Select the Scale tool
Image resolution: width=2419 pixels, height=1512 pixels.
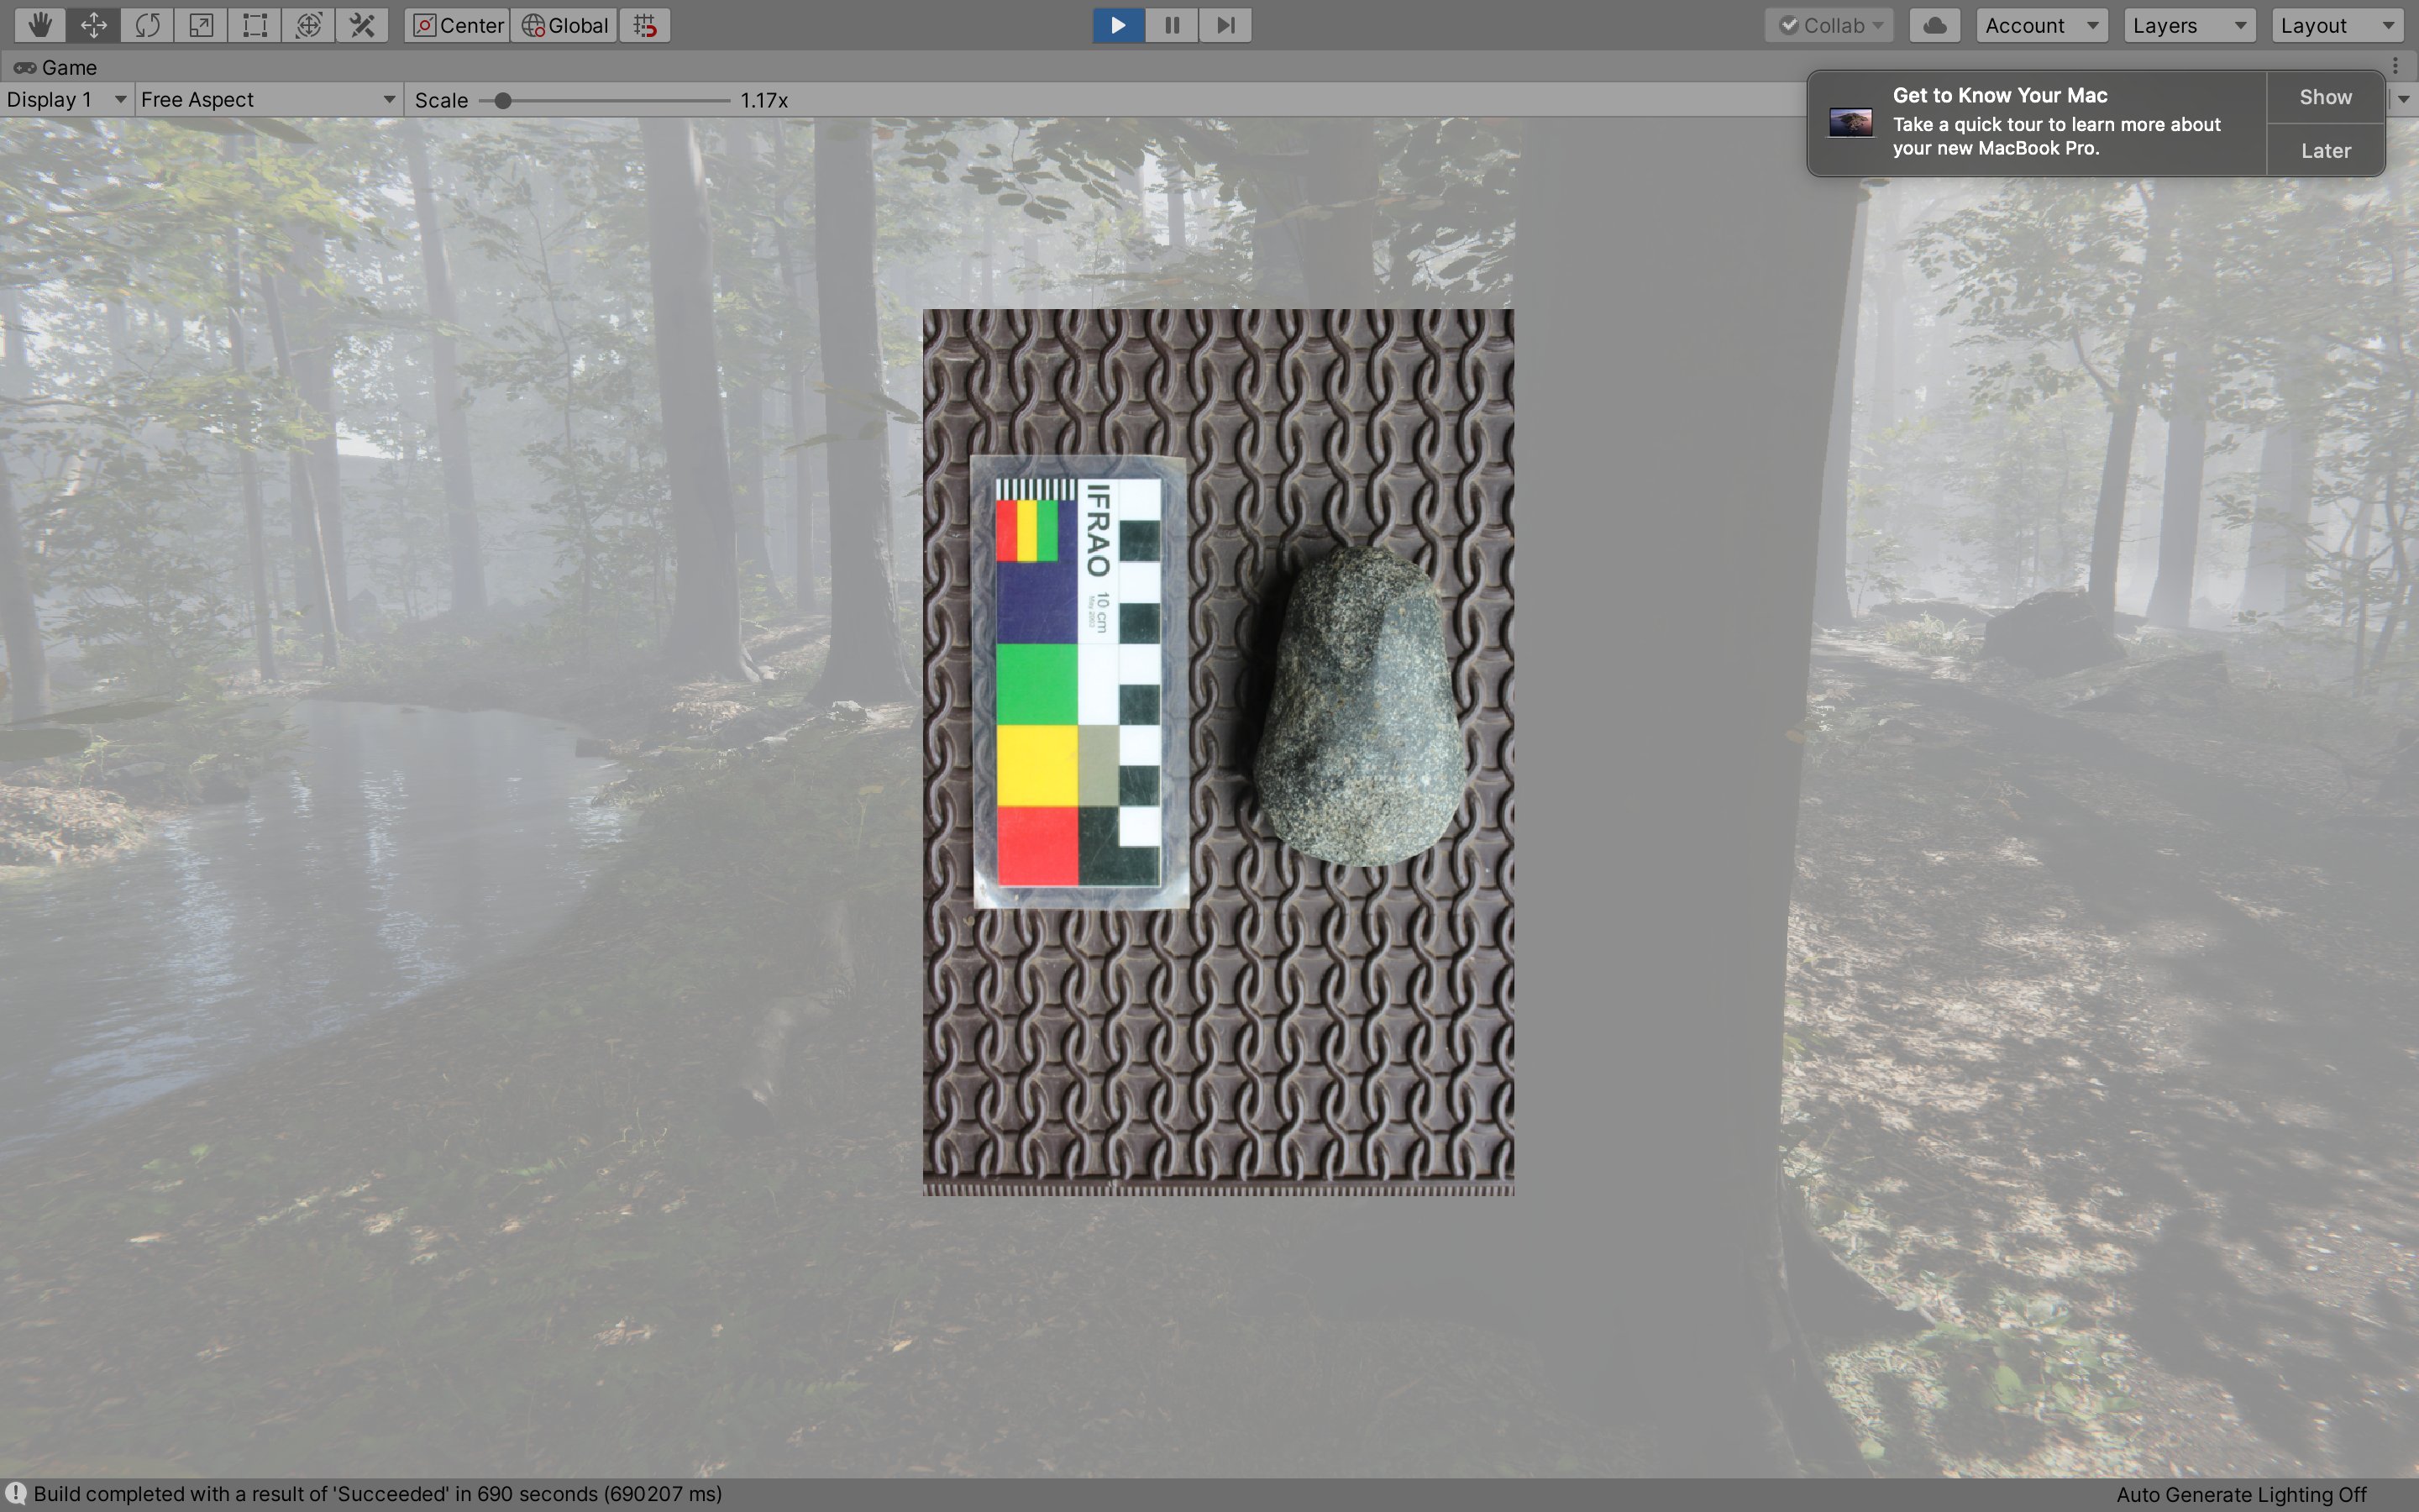201,25
